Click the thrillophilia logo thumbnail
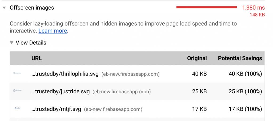Image resolution: width=273 pixels, height=121 pixels. click(x=17, y=73)
